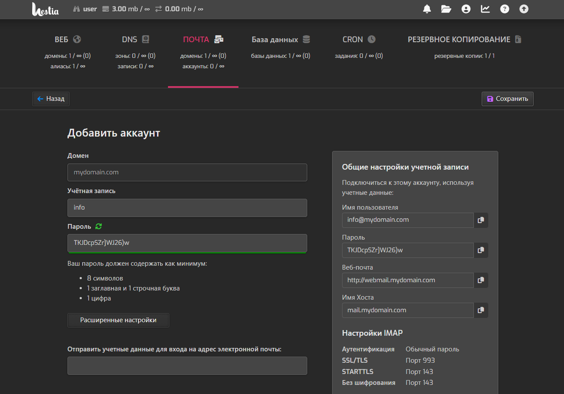Screen dimensions: 564x394
Task: Open the РЕЗЕРВНОЕ КОПИРОВАНИЕ tab
Action: [x=464, y=40]
